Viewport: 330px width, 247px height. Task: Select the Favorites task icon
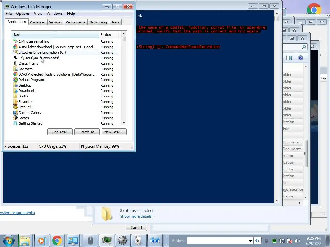tap(15, 101)
